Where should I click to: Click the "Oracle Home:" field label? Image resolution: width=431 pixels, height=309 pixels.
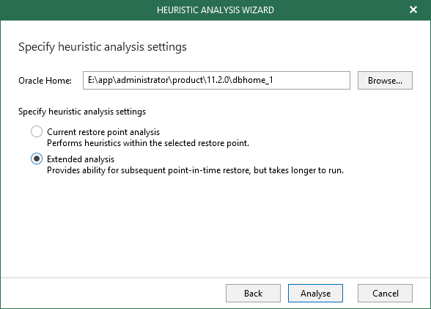[x=45, y=81]
